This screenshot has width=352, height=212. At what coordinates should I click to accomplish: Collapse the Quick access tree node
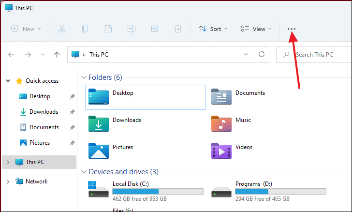8,81
